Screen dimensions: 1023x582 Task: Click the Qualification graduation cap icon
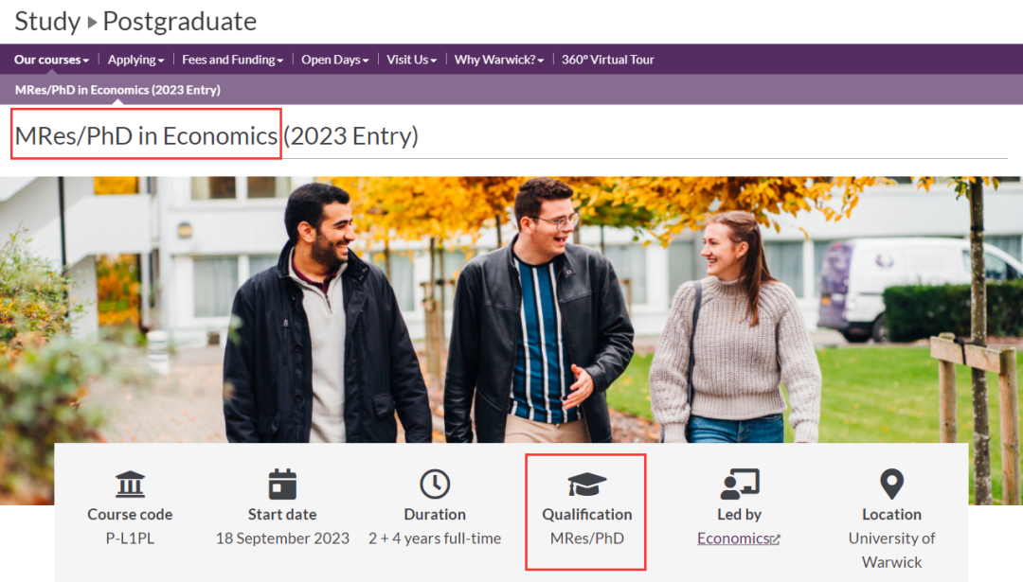coord(587,485)
